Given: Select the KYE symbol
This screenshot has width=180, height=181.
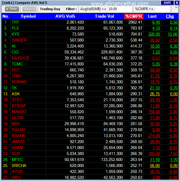Looking at the screenshot, I should pyautogui.click(x=16, y=34).
